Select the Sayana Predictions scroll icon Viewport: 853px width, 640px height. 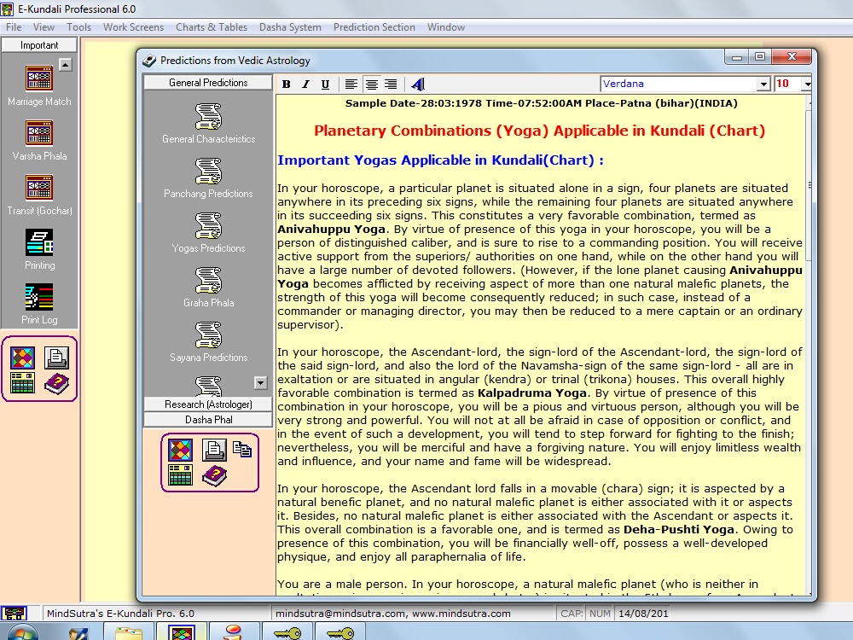coord(208,335)
